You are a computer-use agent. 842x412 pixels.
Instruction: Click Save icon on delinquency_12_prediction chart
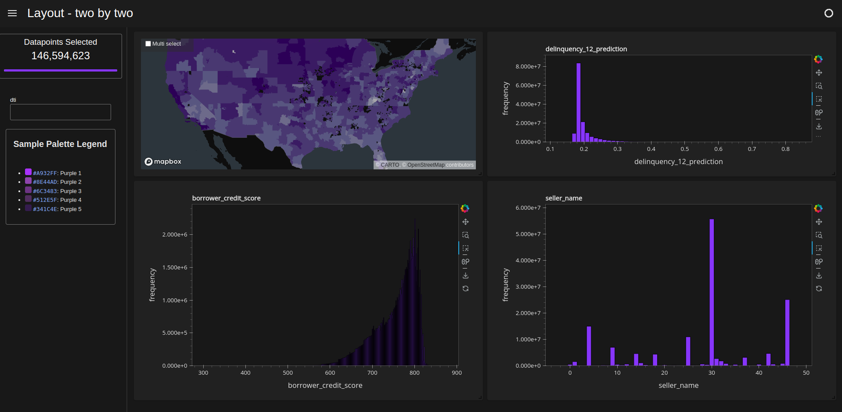click(819, 126)
